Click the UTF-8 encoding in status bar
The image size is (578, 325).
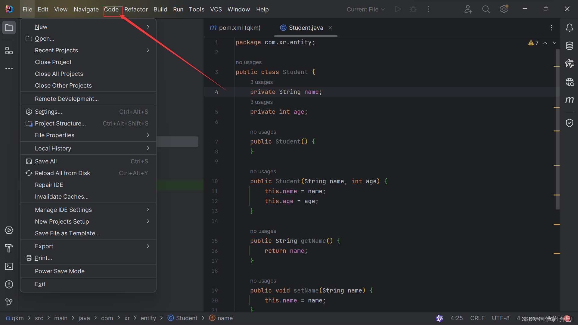pyautogui.click(x=501, y=318)
